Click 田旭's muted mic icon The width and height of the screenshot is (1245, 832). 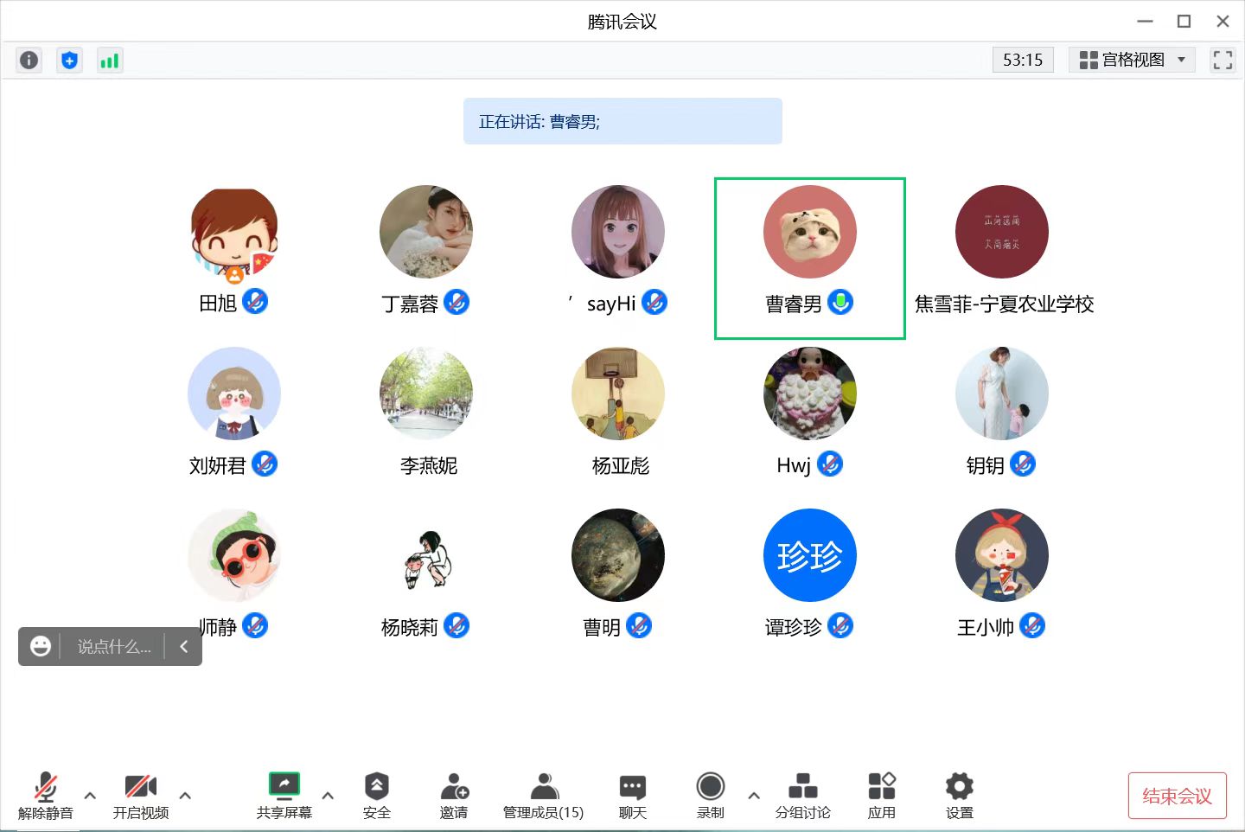(x=255, y=302)
